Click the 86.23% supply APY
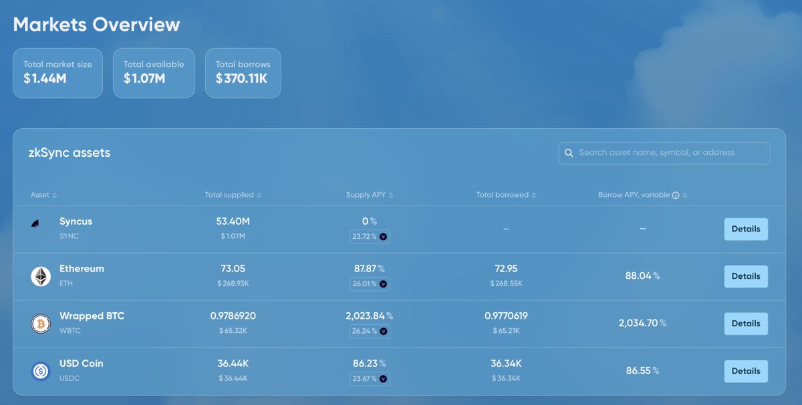802x405 pixels. 370,364
